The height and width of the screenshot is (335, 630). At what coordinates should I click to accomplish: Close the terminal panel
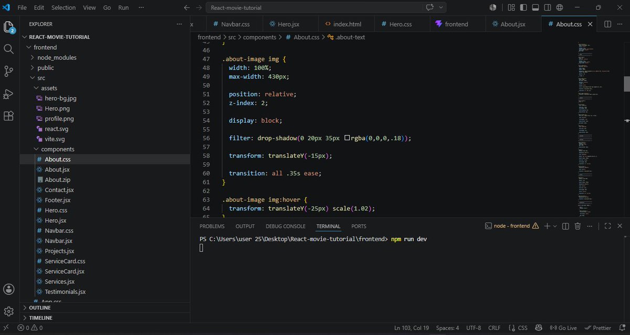(x=620, y=226)
